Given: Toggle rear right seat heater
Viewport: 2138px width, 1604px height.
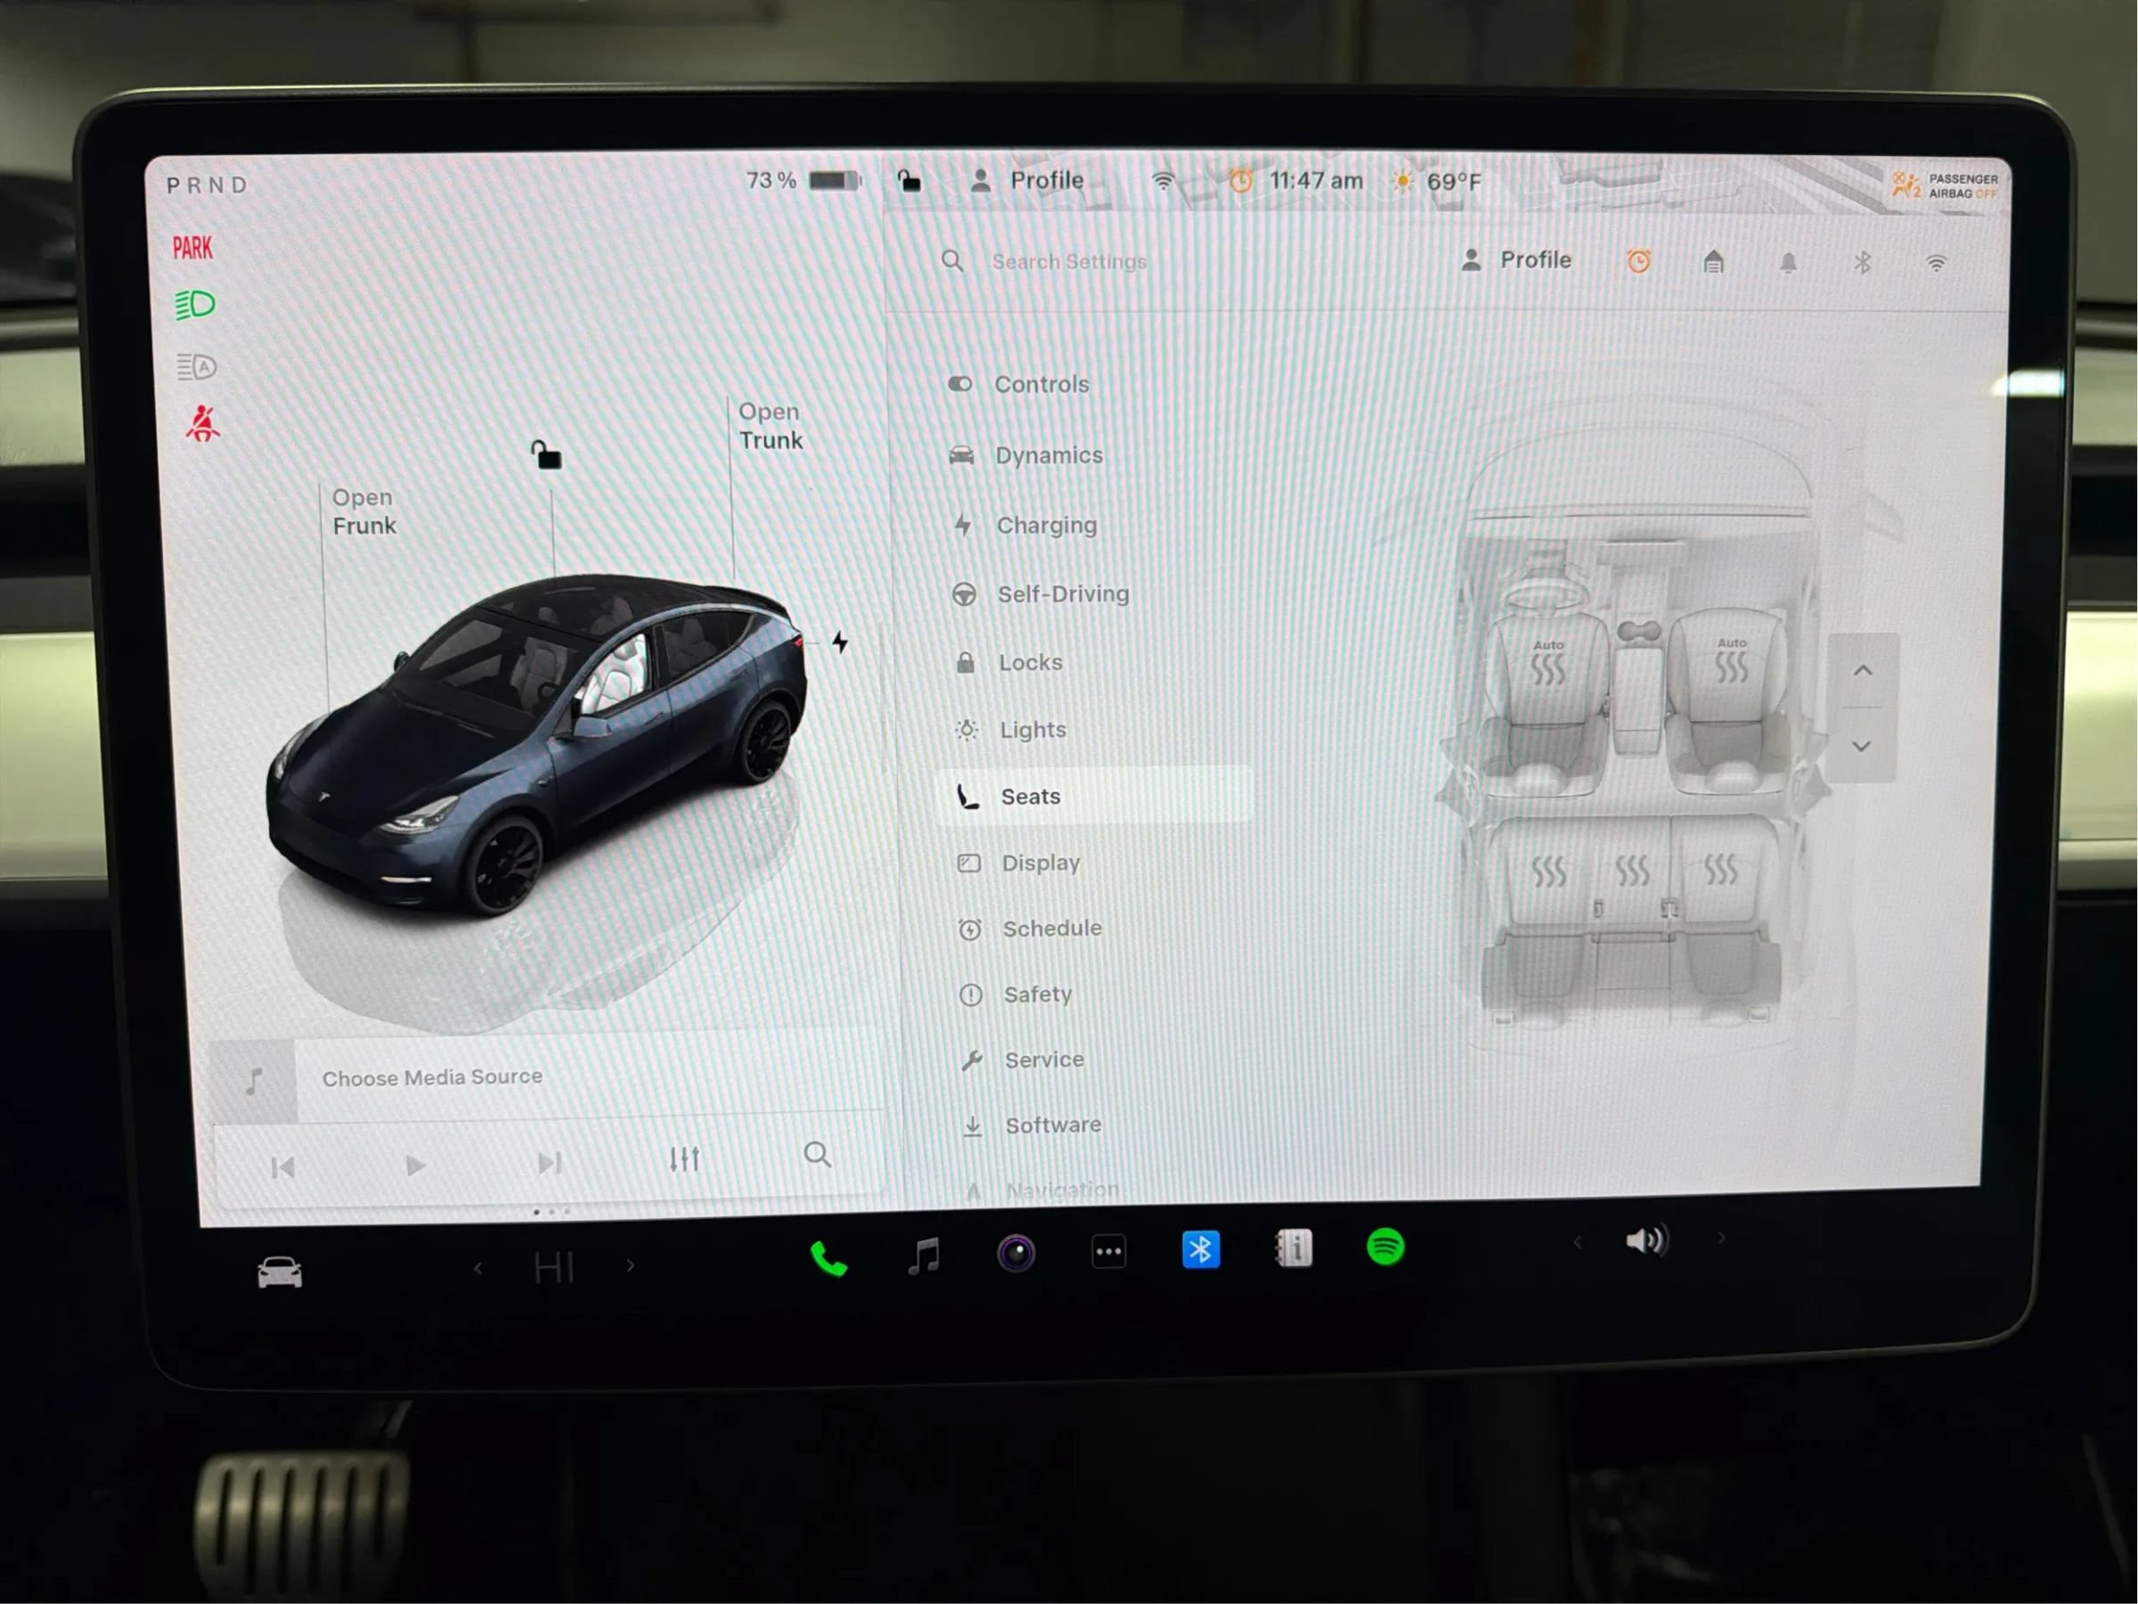Looking at the screenshot, I should pos(1720,868).
